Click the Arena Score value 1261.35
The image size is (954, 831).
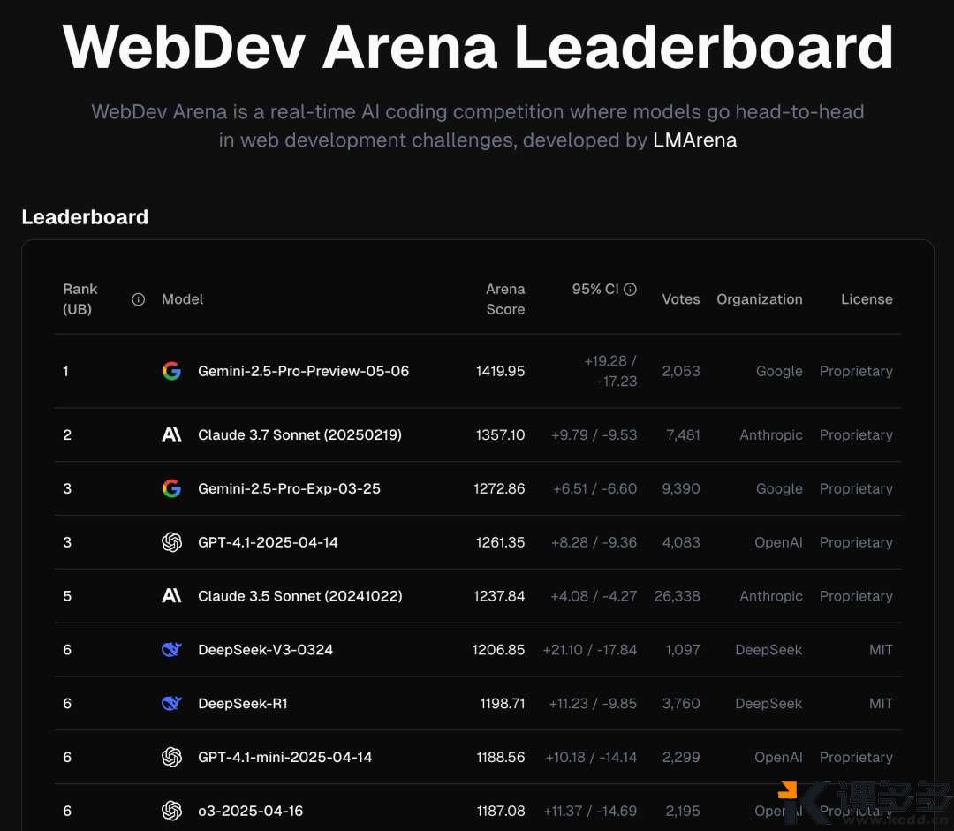(x=500, y=542)
